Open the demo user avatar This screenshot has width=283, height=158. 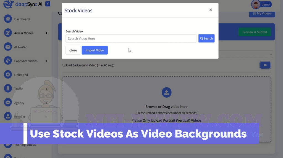[x=256, y=4]
